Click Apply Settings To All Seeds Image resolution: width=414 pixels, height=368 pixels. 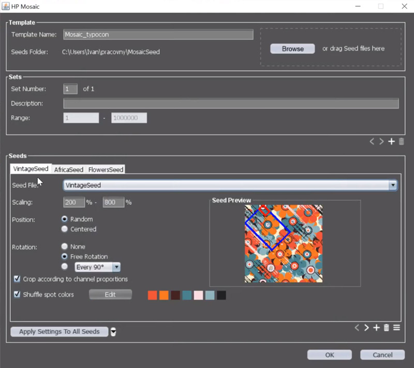click(x=60, y=332)
